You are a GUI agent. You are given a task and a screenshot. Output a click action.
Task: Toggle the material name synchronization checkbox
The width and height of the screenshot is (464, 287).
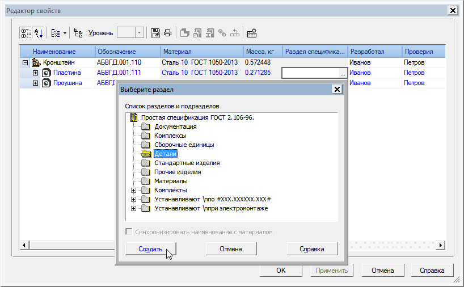click(x=129, y=232)
